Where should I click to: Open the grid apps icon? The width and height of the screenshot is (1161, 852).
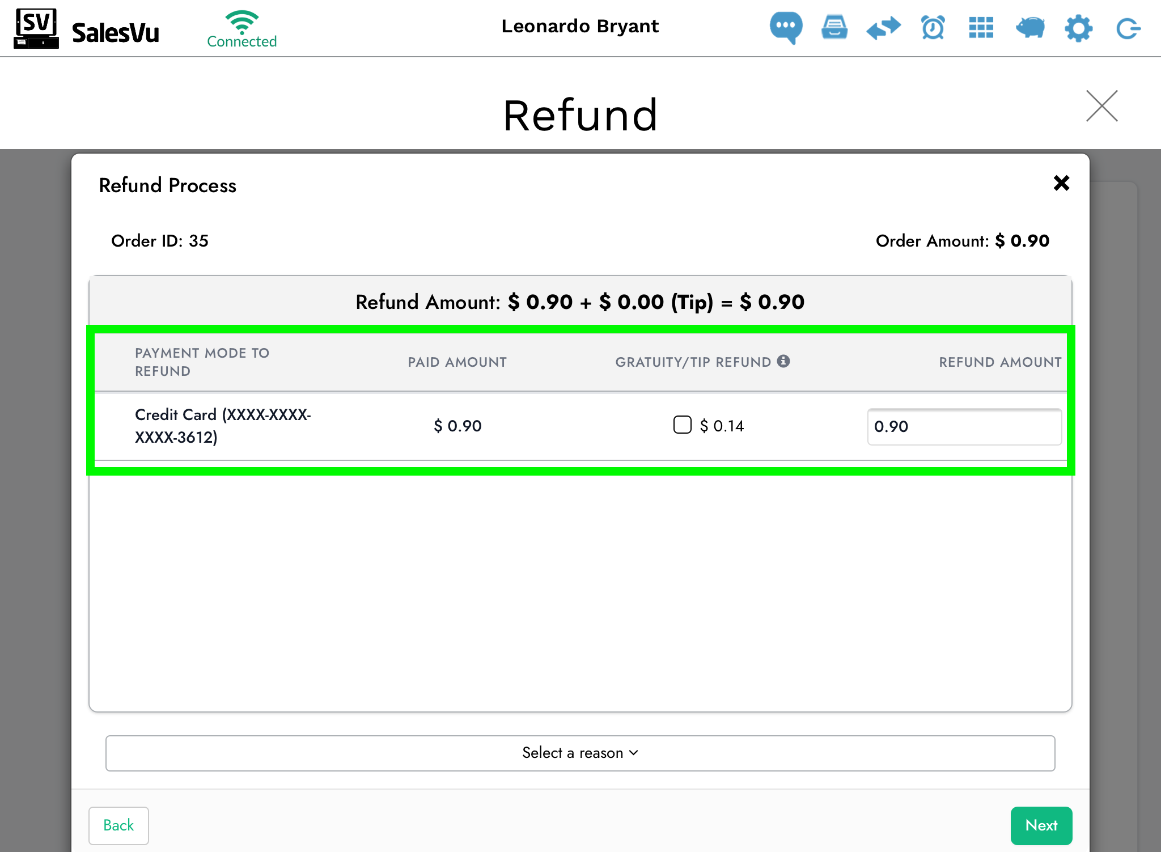pos(981,27)
